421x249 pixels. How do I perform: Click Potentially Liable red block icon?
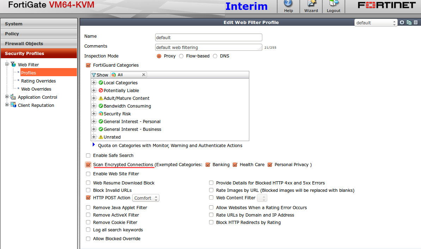[x=101, y=91]
